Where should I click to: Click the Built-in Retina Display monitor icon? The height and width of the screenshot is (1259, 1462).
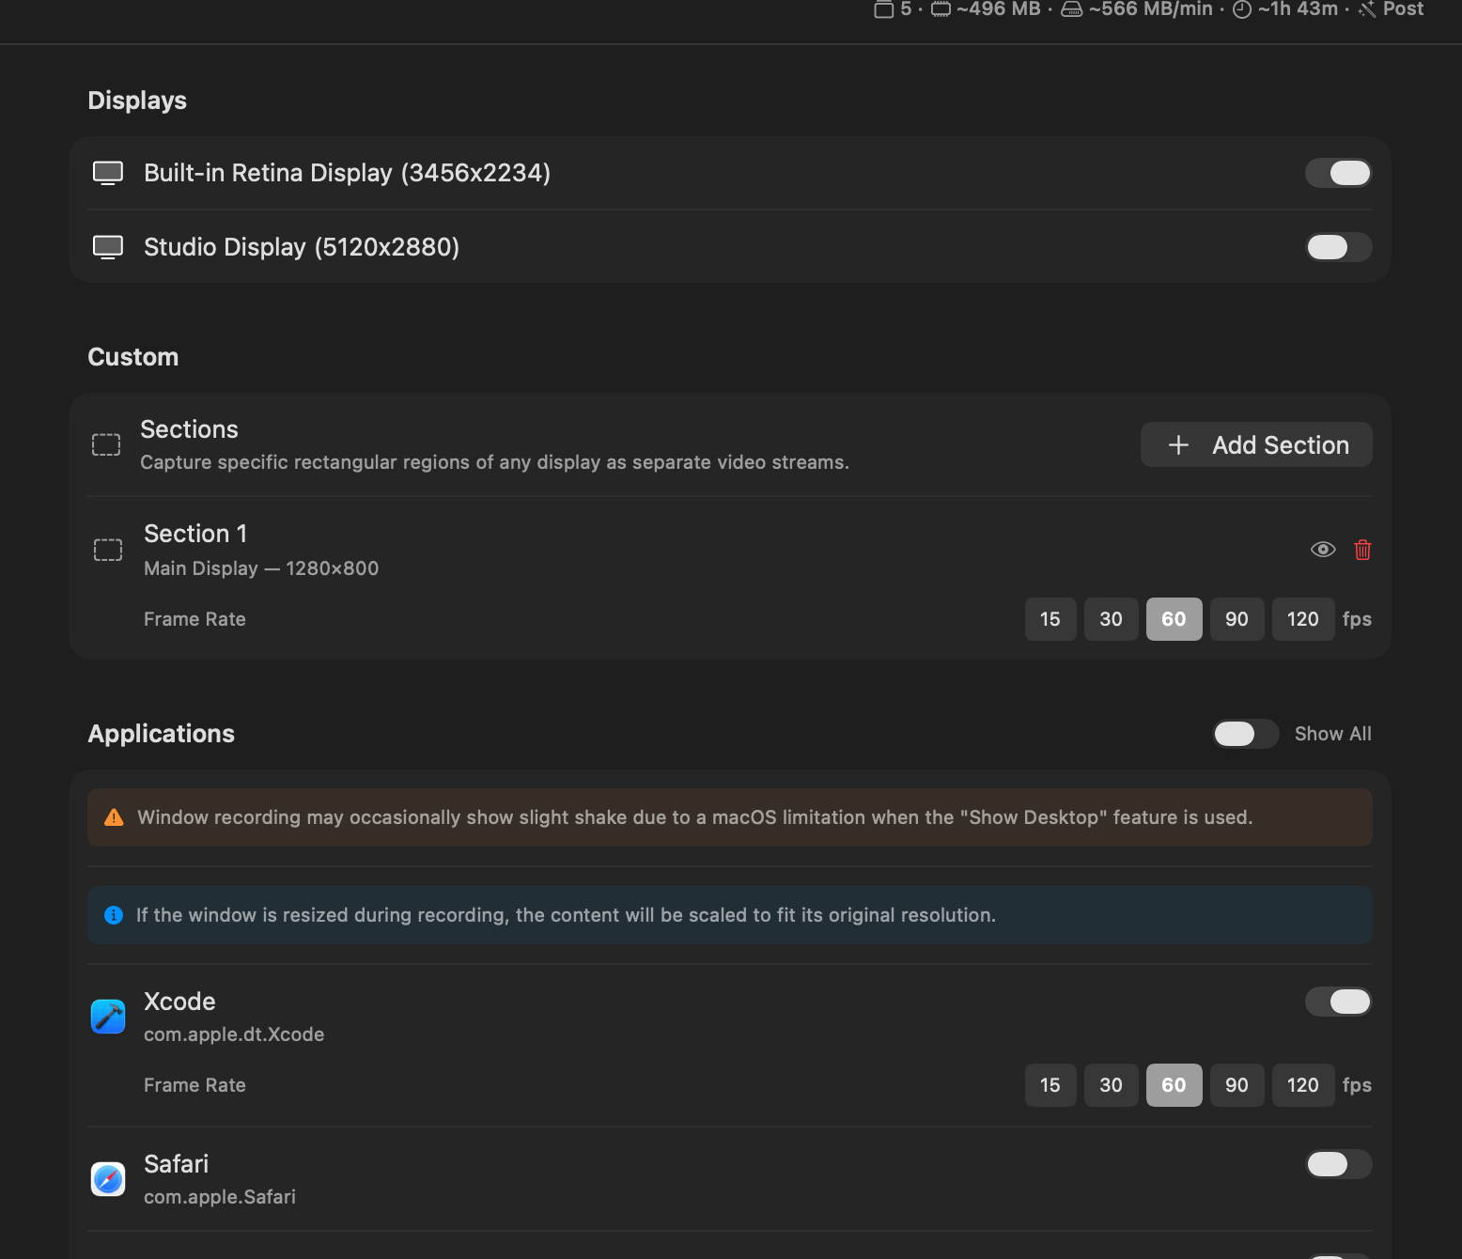coord(108,173)
